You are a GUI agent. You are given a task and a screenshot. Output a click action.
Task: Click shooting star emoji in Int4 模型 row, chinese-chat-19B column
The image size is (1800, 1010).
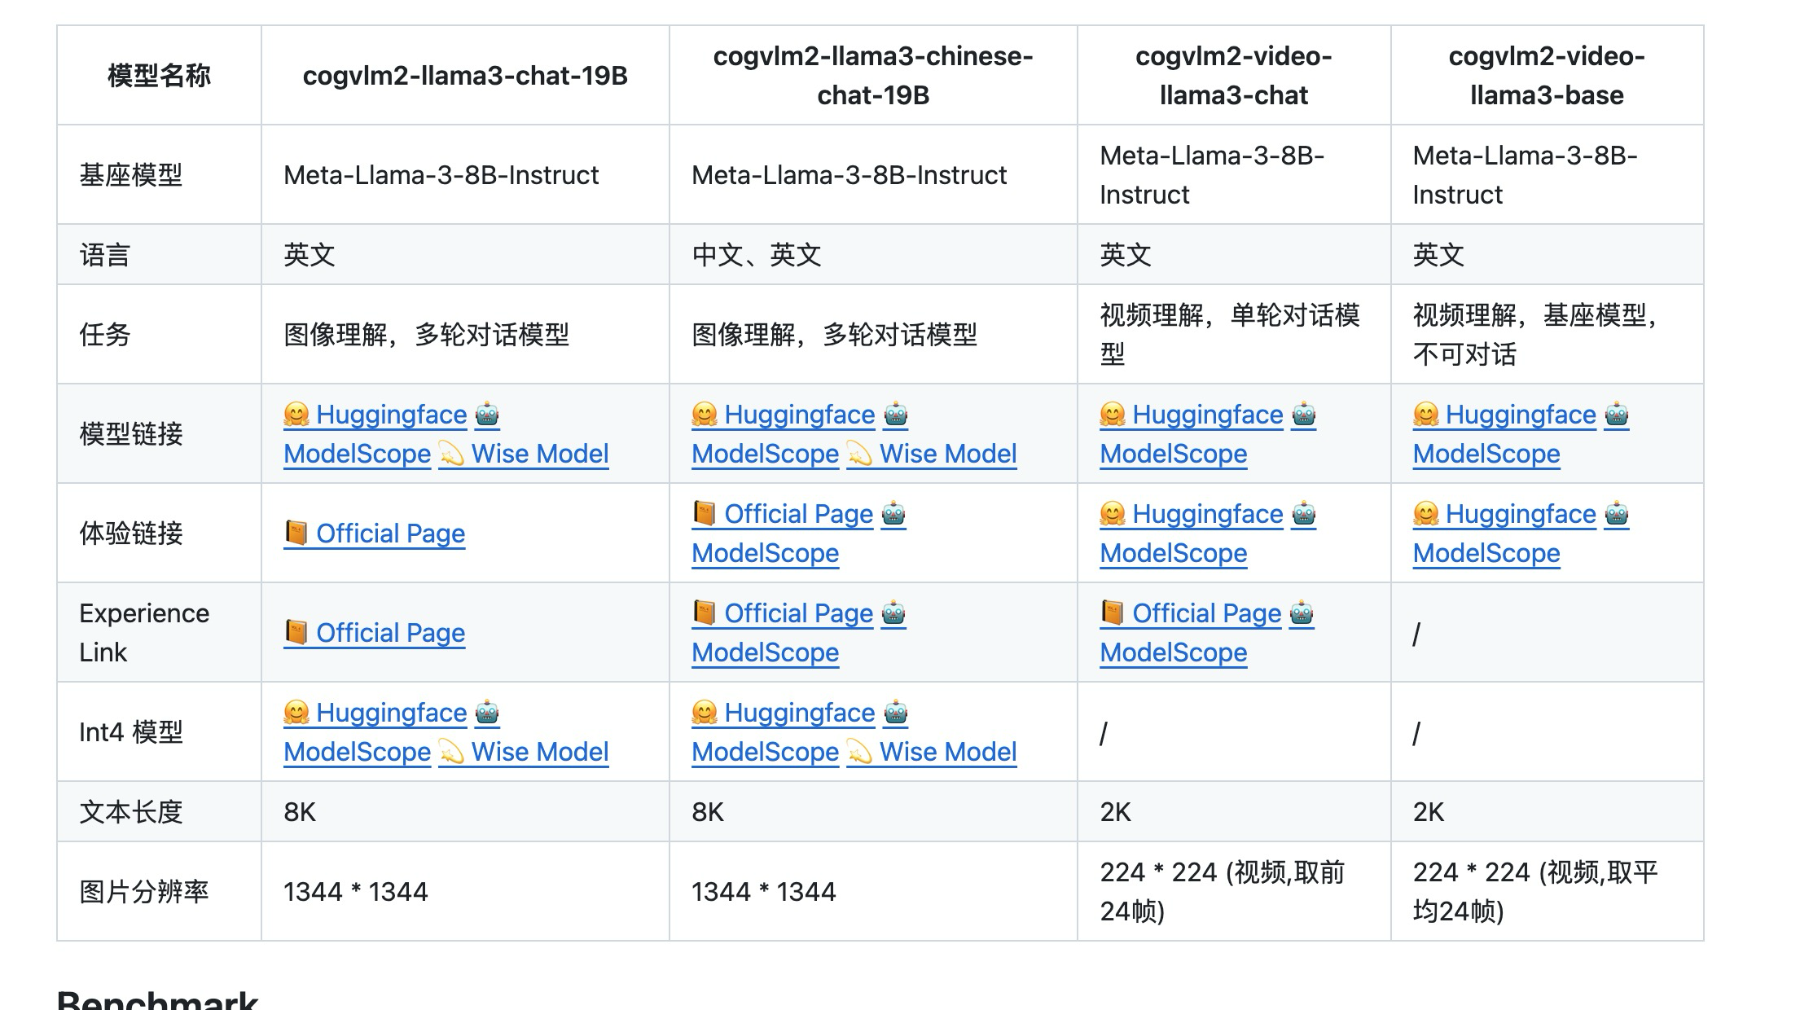pyautogui.click(x=859, y=752)
